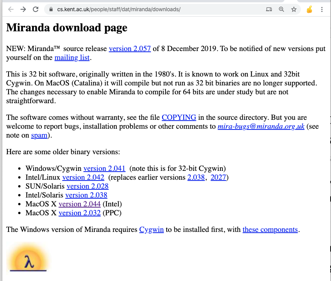331x281 pixels.
Task: Open the cast or media devices icon
Action: point(269,9)
